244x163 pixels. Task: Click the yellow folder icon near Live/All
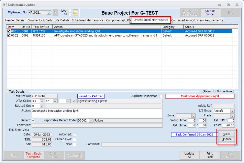pyautogui.click(x=75, y=13)
